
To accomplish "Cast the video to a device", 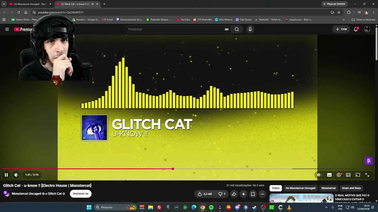I will [358, 175].
